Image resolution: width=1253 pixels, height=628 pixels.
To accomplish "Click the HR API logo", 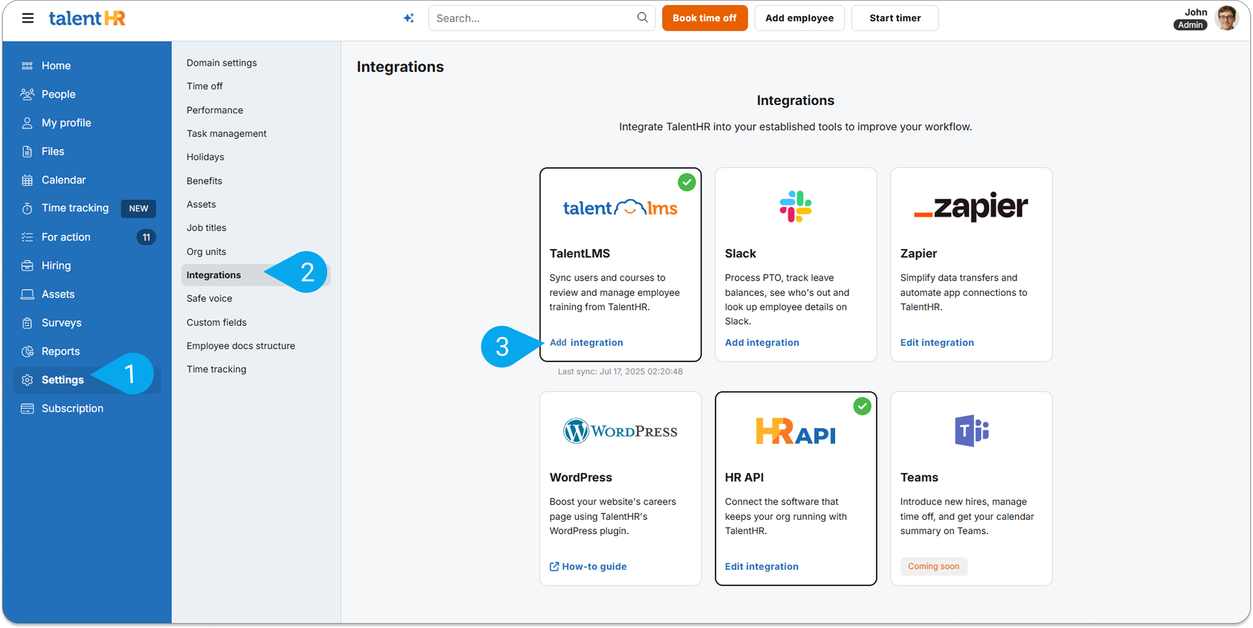I will pyautogui.click(x=796, y=431).
